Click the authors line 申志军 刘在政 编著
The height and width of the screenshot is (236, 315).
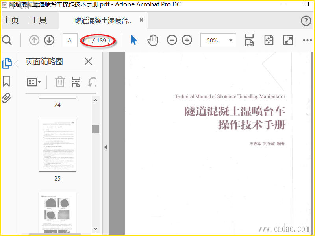point(267,143)
